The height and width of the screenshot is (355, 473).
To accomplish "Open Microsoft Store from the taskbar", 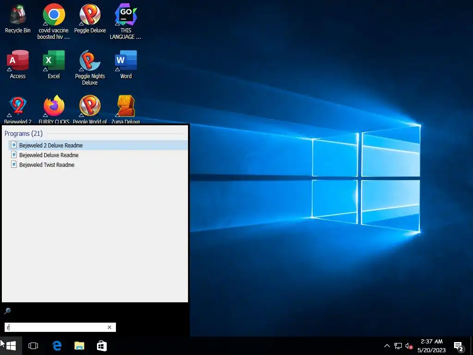I will pyautogui.click(x=102, y=346).
